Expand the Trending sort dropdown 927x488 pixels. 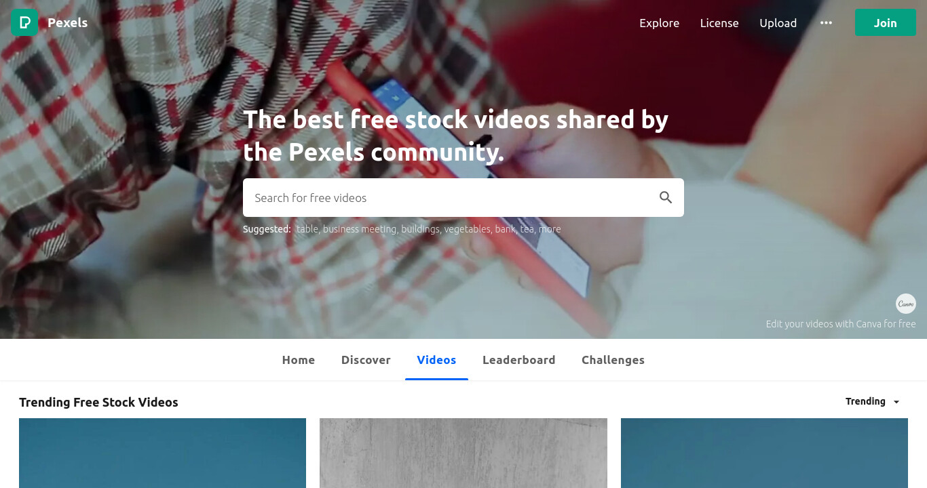tap(873, 401)
